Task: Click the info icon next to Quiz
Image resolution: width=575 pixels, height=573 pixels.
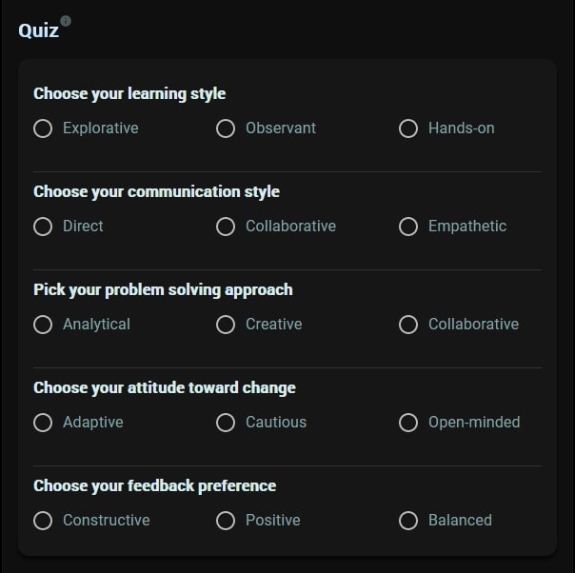Action: [66, 21]
